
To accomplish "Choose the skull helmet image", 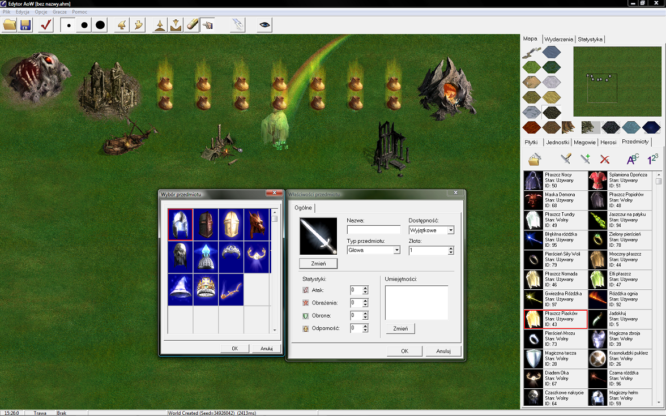I will pyautogui.click(x=180, y=257).
